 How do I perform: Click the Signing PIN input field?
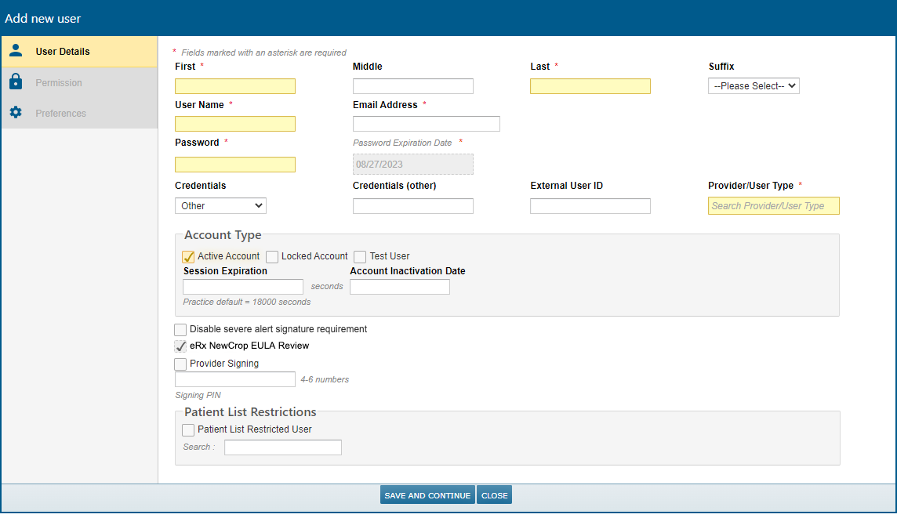point(234,379)
